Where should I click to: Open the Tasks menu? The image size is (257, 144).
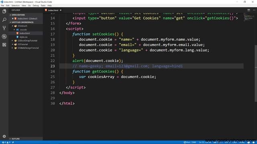[43, 6]
